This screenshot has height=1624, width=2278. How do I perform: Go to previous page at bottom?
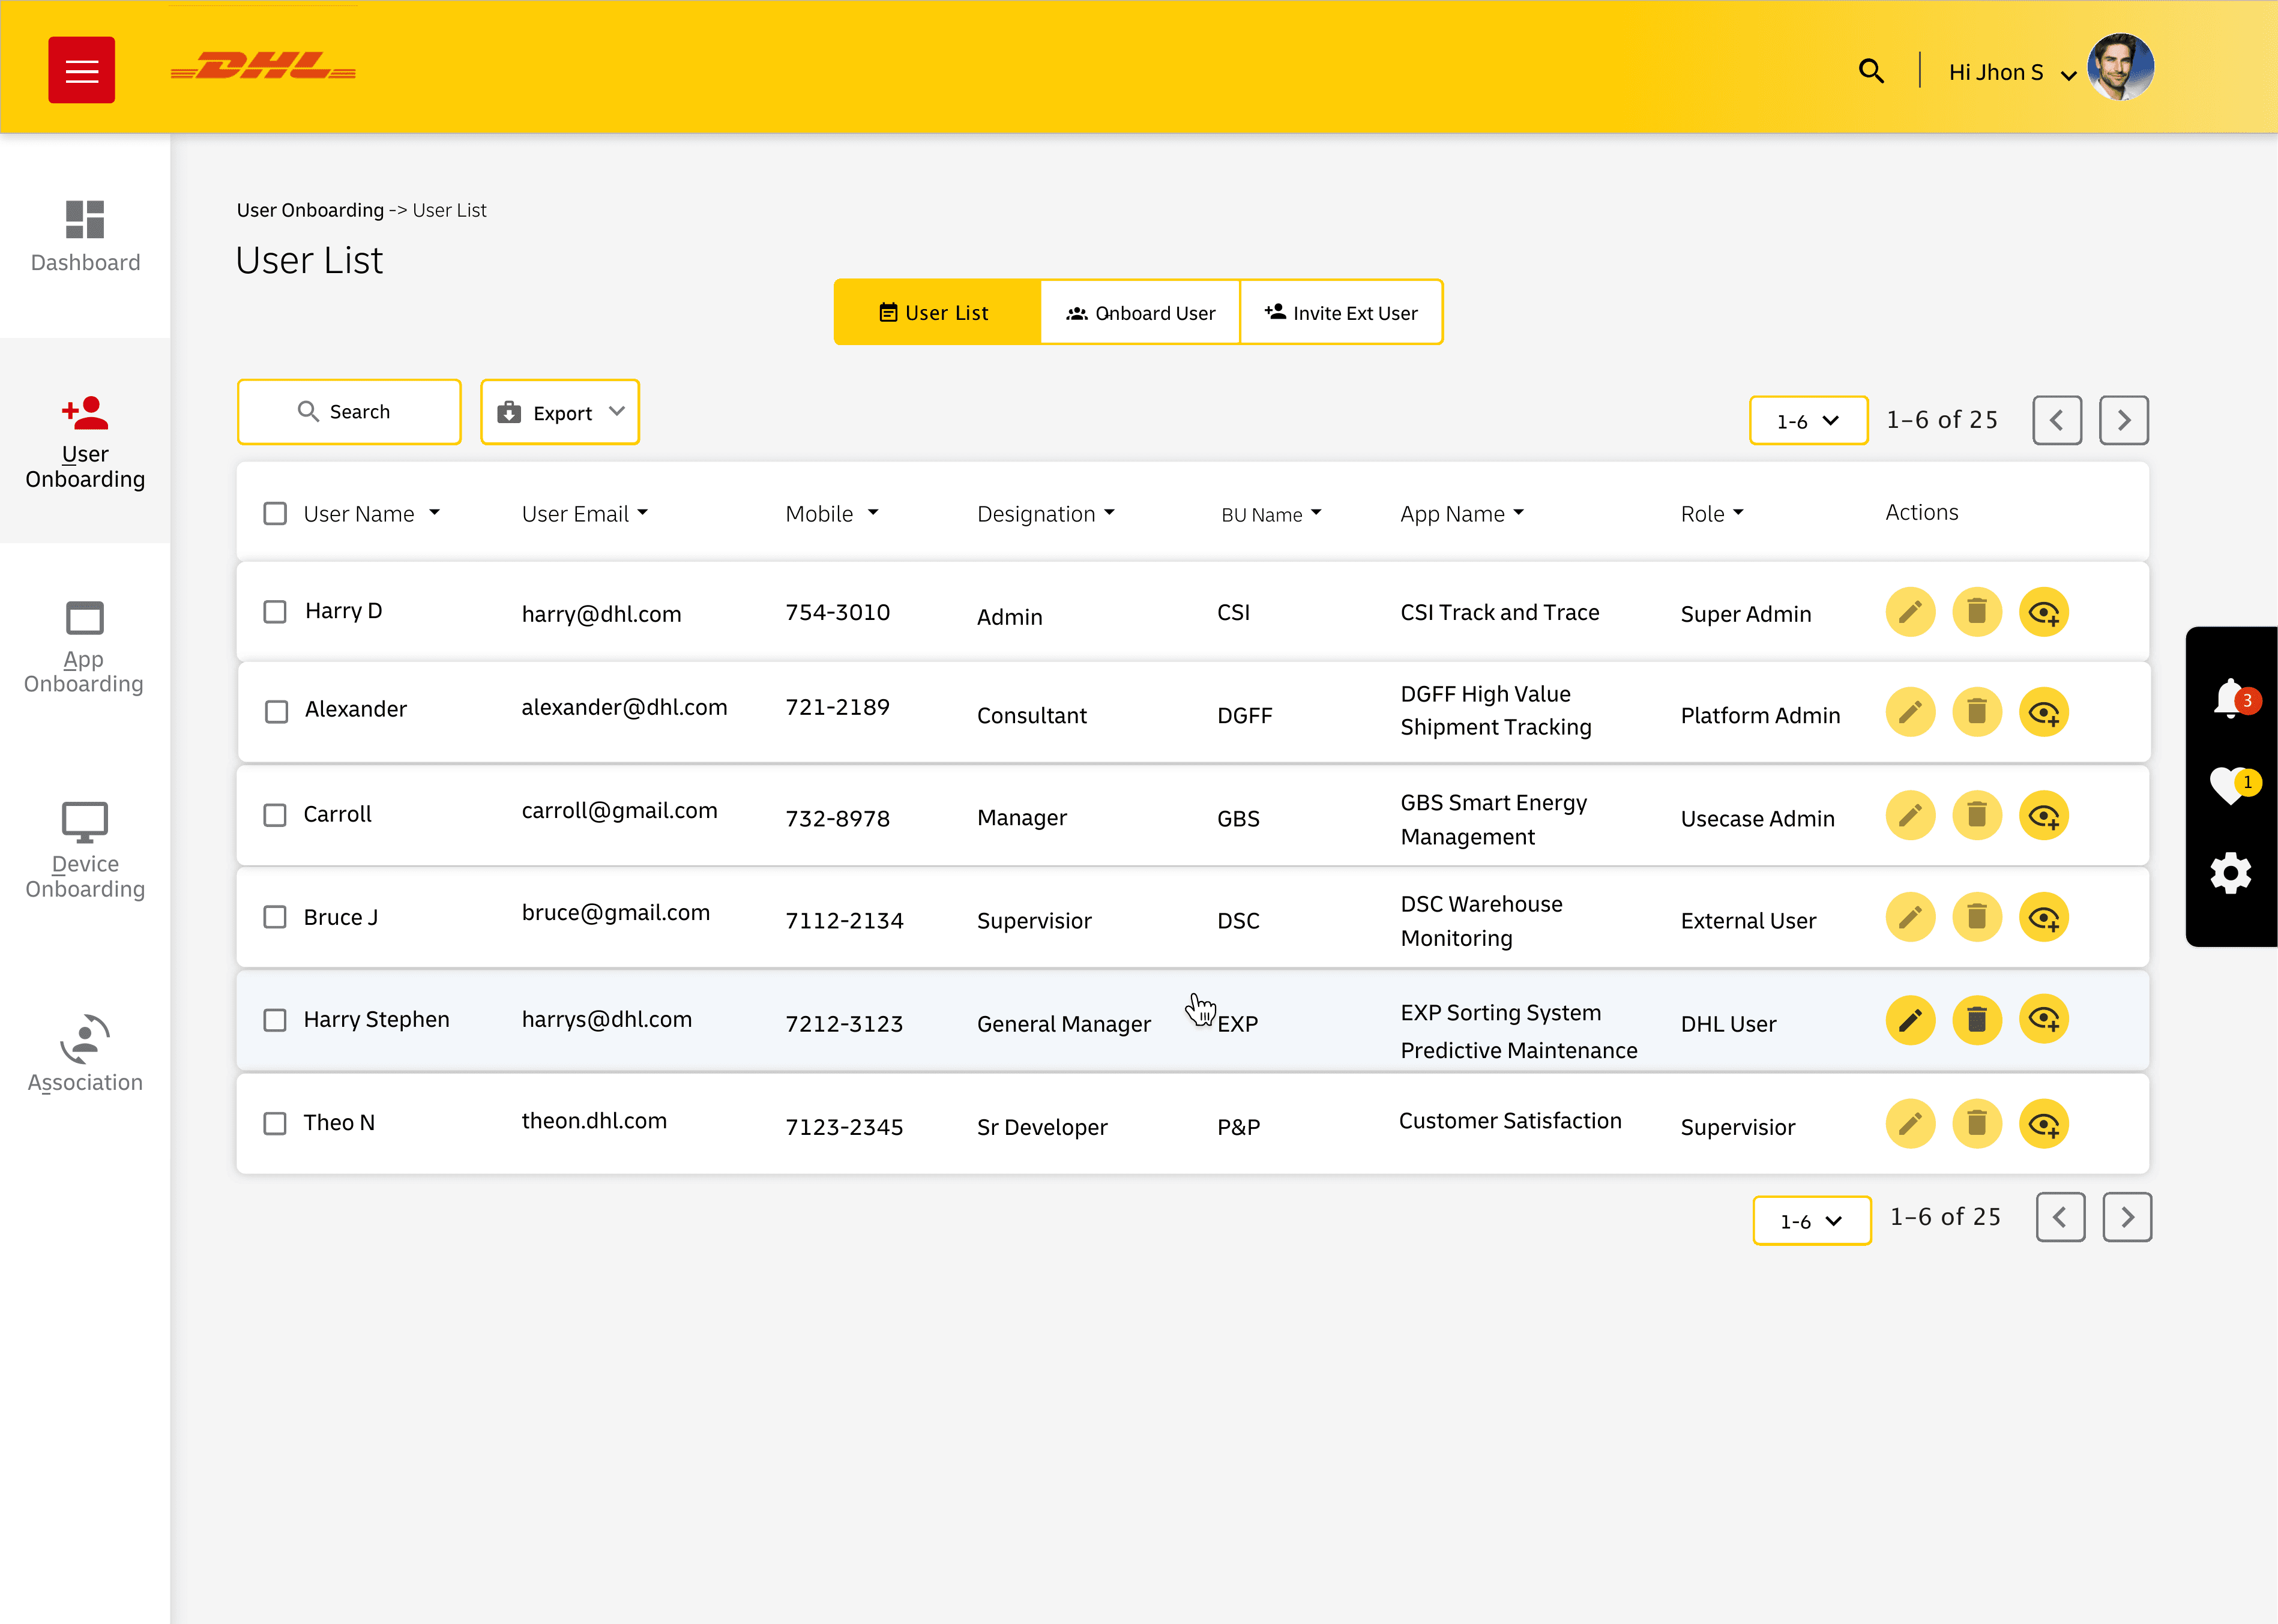(2061, 1217)
